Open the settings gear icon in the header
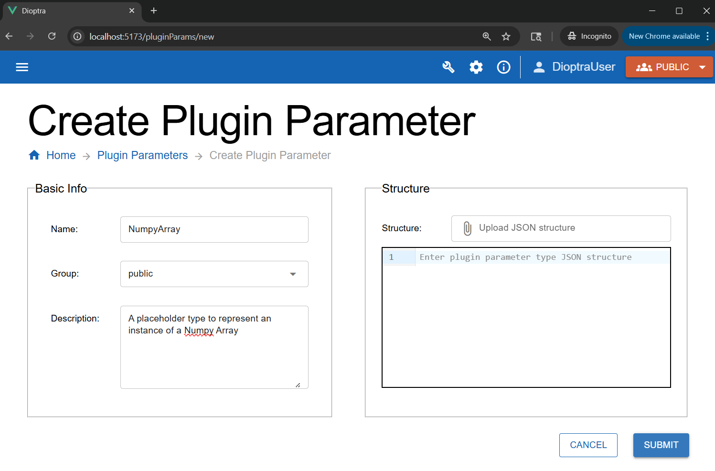The width and height of the screenshot is (715, 471). 476,67
